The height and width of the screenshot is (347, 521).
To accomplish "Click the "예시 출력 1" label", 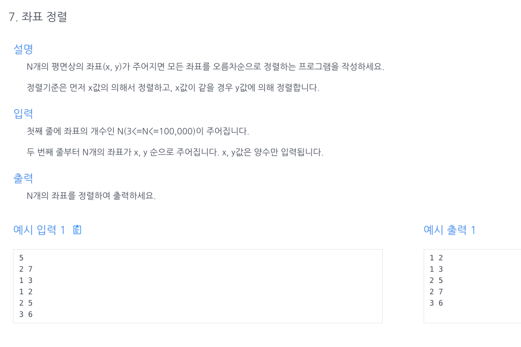I will [x=449, y=230].
